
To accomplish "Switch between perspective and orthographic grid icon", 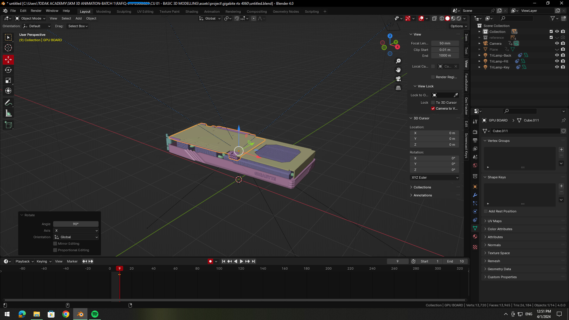I will point(398,88).
